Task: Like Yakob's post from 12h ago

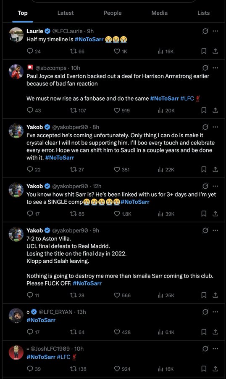Action: 123,214
